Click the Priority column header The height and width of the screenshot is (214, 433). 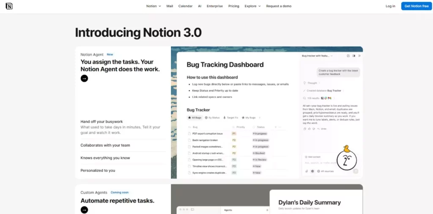click(x=238, y=127)
